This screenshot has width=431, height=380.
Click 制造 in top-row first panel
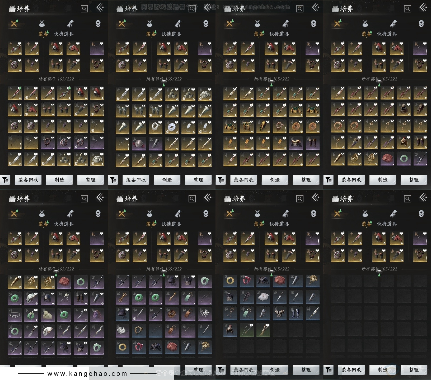click(59, 180)
